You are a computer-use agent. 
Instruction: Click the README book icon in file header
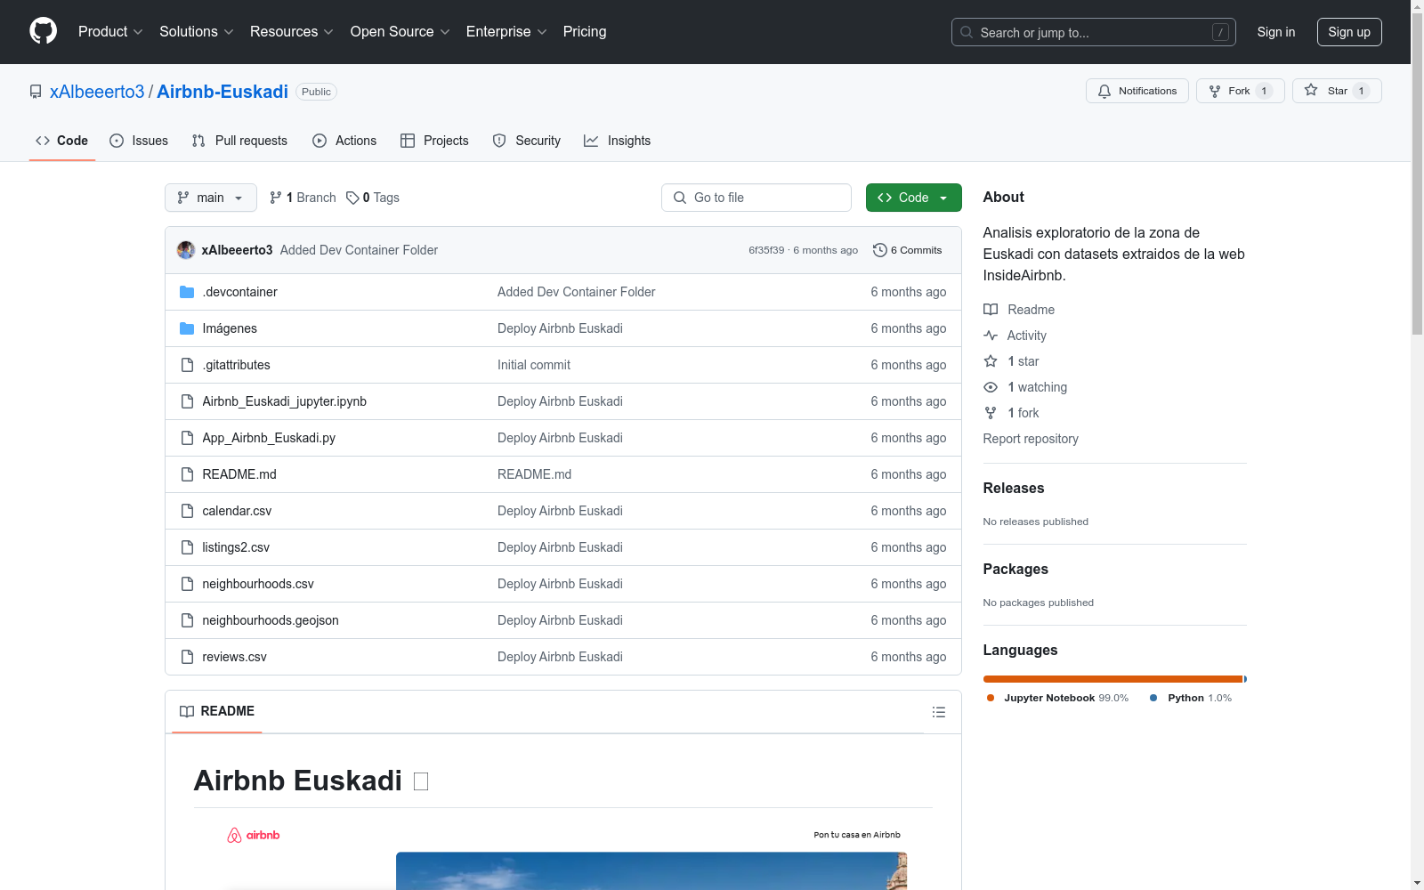[187, 711]
